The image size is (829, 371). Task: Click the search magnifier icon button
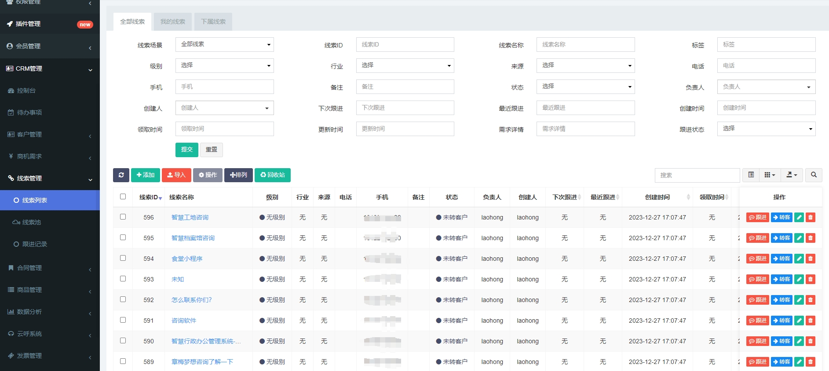click(814, 175)
